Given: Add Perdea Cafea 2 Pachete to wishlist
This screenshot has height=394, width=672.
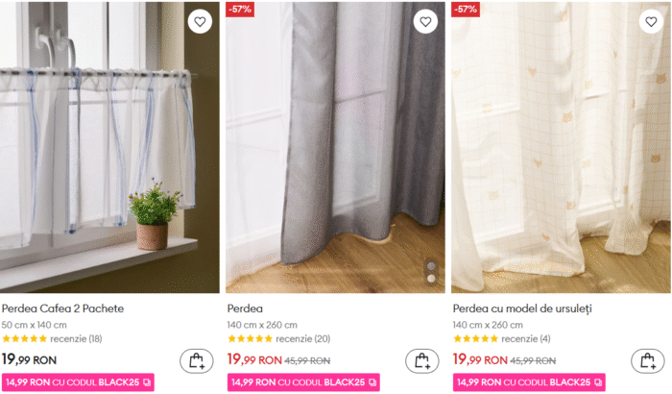Looking at the screenshot, I should [x=200, y=21].
